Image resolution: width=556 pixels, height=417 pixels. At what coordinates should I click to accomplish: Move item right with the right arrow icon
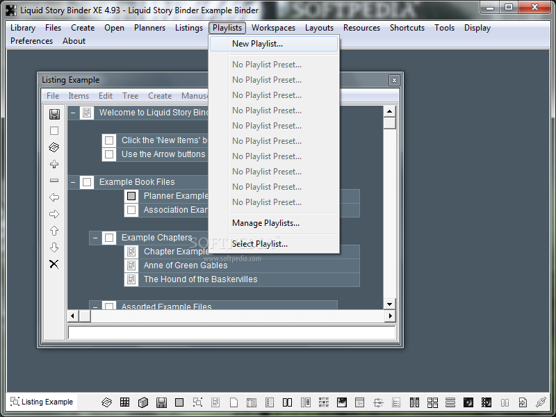click(x=54, y=214)
